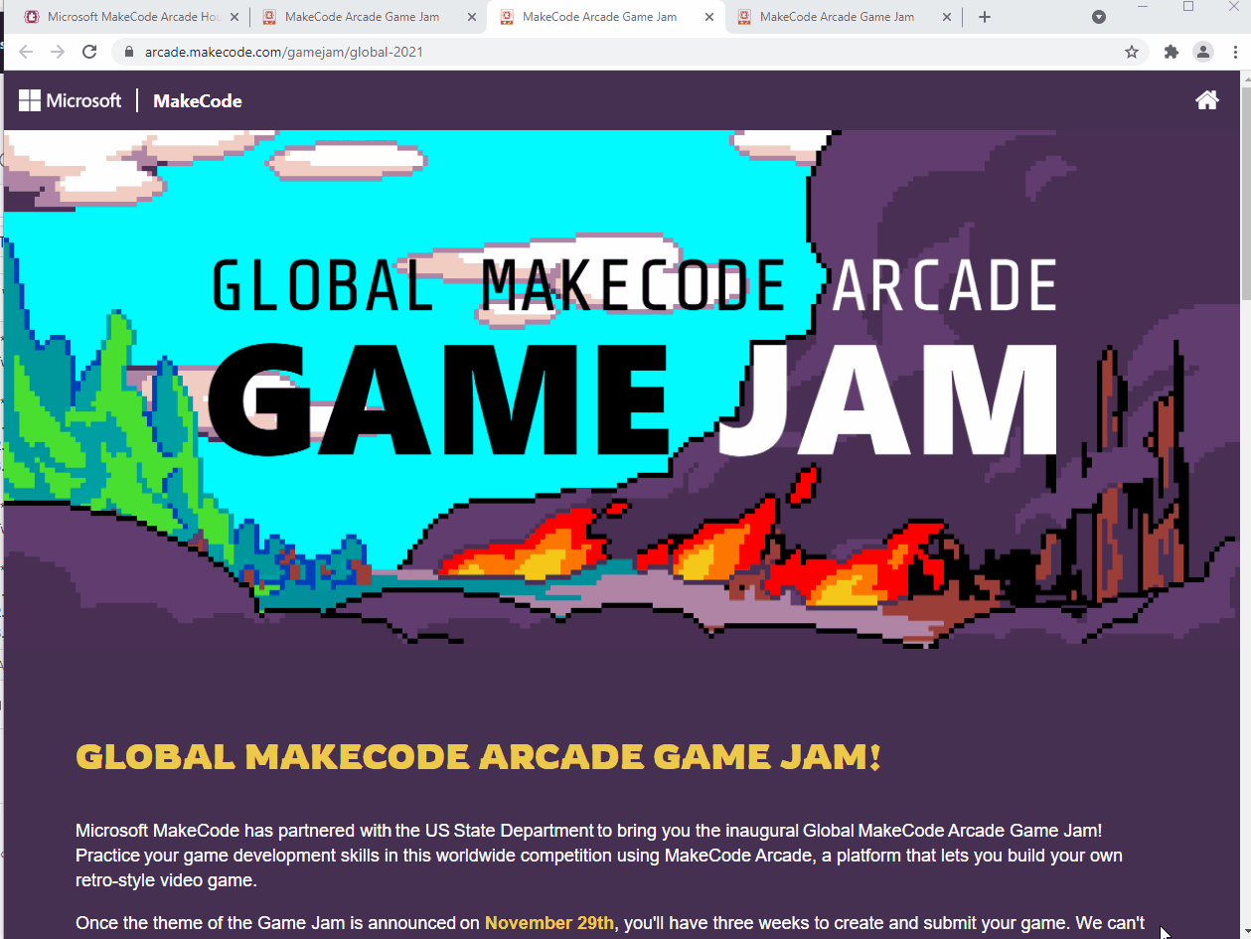Image resolution: width=1251 pixels, height=939 pixels.
Task: Click the favicon of the first tab
Action: point(32,17)
